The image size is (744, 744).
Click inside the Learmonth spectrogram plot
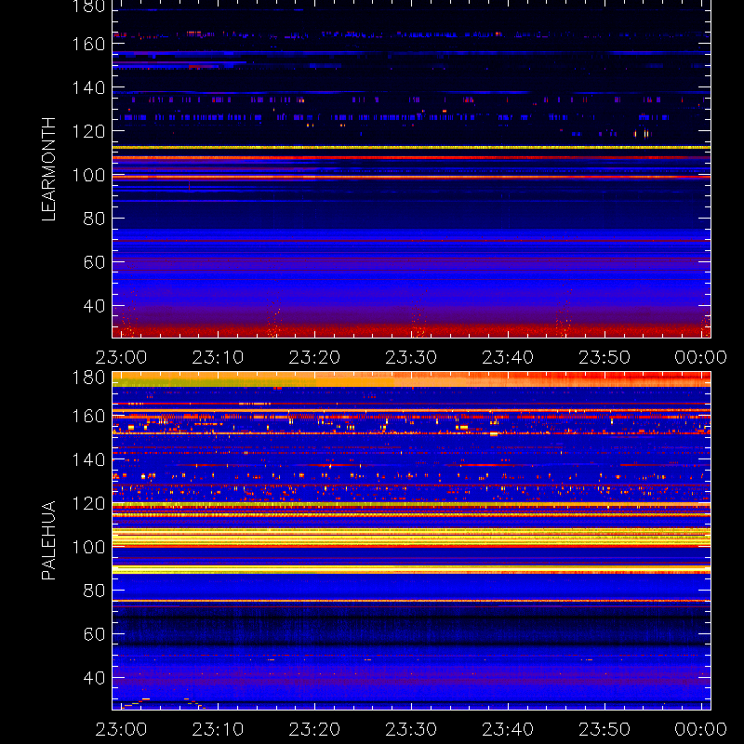coord(411,169)
